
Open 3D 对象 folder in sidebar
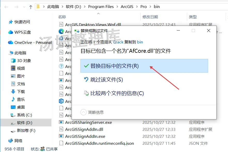point(24,60)
